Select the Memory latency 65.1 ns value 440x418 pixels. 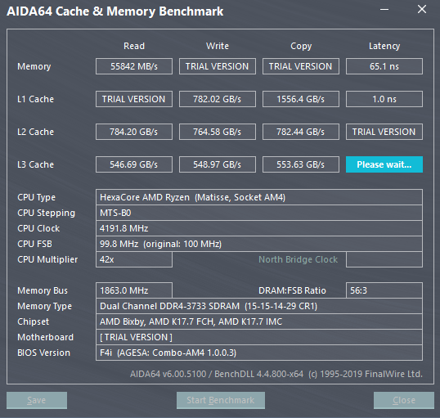[x=384, y=66]
